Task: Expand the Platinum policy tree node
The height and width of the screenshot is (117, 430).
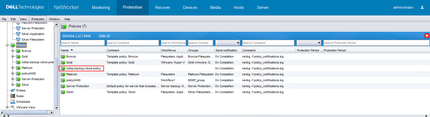Action: pos(12,68)
